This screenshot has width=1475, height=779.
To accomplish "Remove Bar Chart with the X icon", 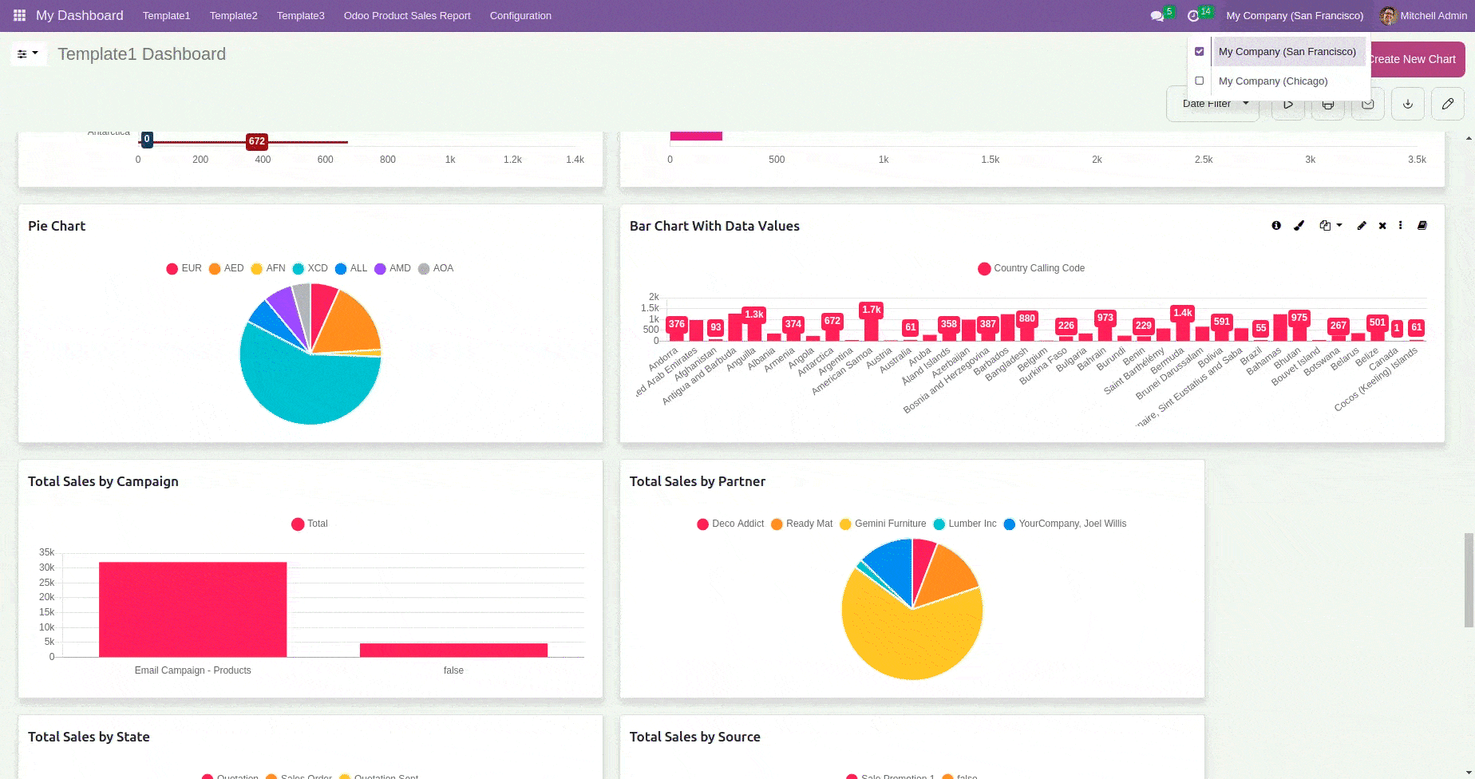I will click(x=1382, y=226).
